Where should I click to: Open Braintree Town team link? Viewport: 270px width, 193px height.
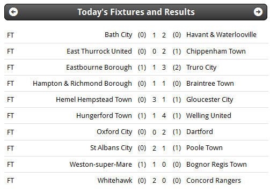click(210, 83)
